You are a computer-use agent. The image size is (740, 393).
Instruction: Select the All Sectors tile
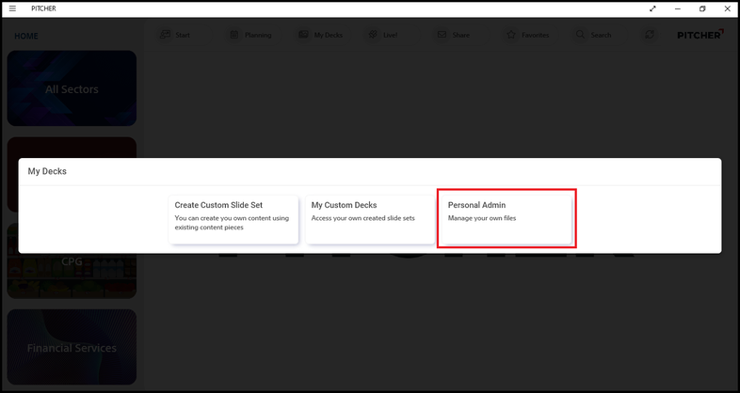pos(72,88)
